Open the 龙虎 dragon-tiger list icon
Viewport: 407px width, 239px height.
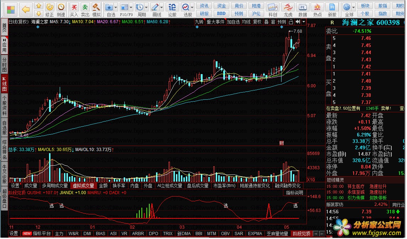(x=288, y=10)
